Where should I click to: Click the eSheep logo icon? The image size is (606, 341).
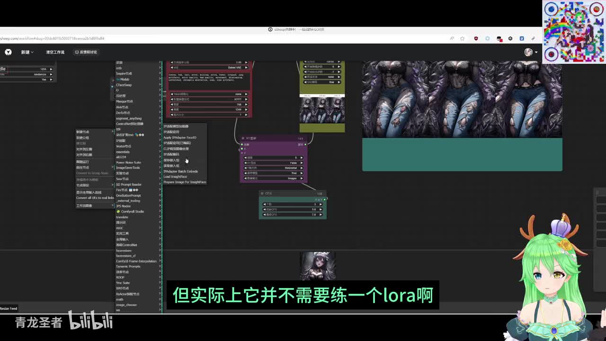pyautogui.click(x=8, y=52)
